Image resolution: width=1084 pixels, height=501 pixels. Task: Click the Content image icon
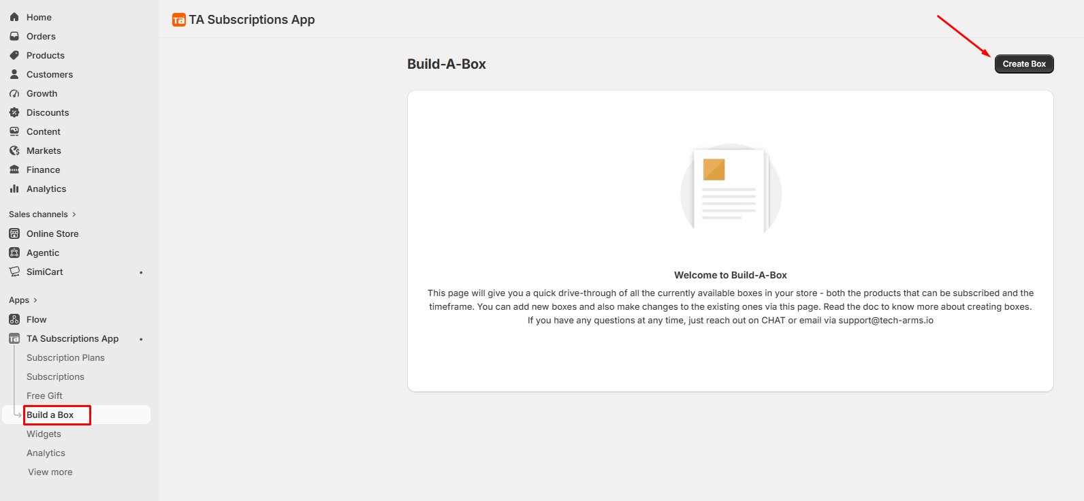[14, 131]
